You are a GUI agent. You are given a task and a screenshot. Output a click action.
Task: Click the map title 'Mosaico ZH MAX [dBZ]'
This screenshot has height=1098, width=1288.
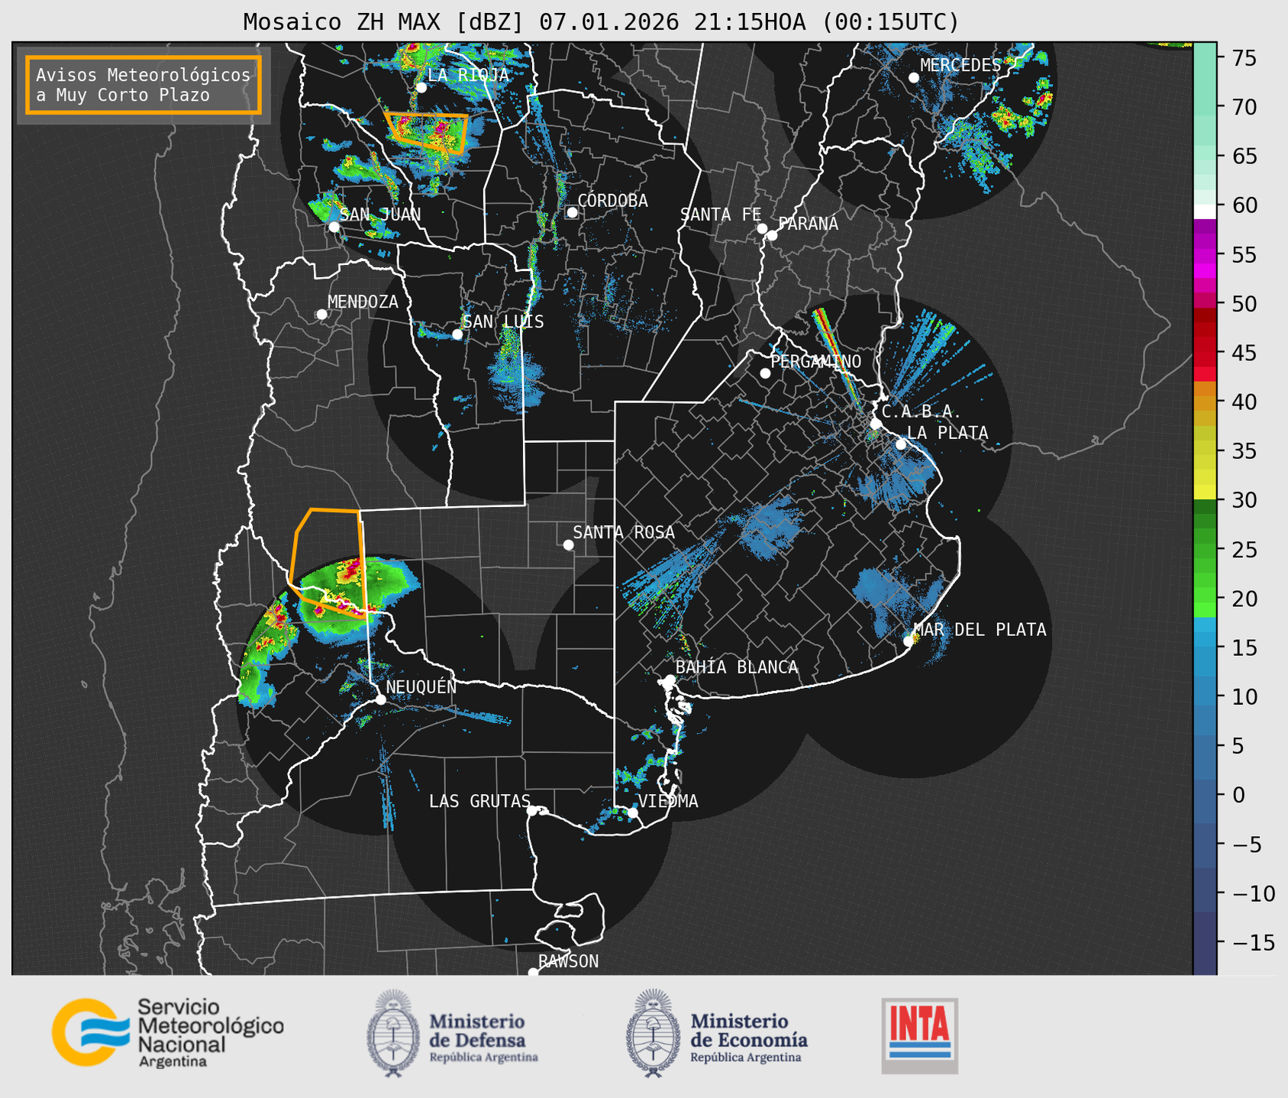tap(384, 22)
